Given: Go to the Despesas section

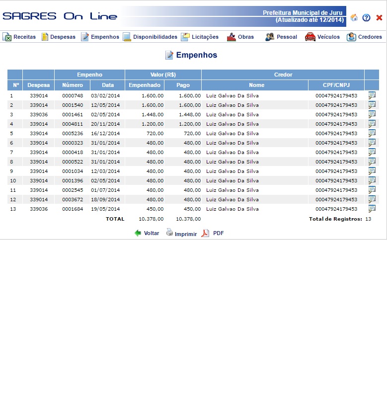Looking at the screenshot, I should tap(58, 37).
